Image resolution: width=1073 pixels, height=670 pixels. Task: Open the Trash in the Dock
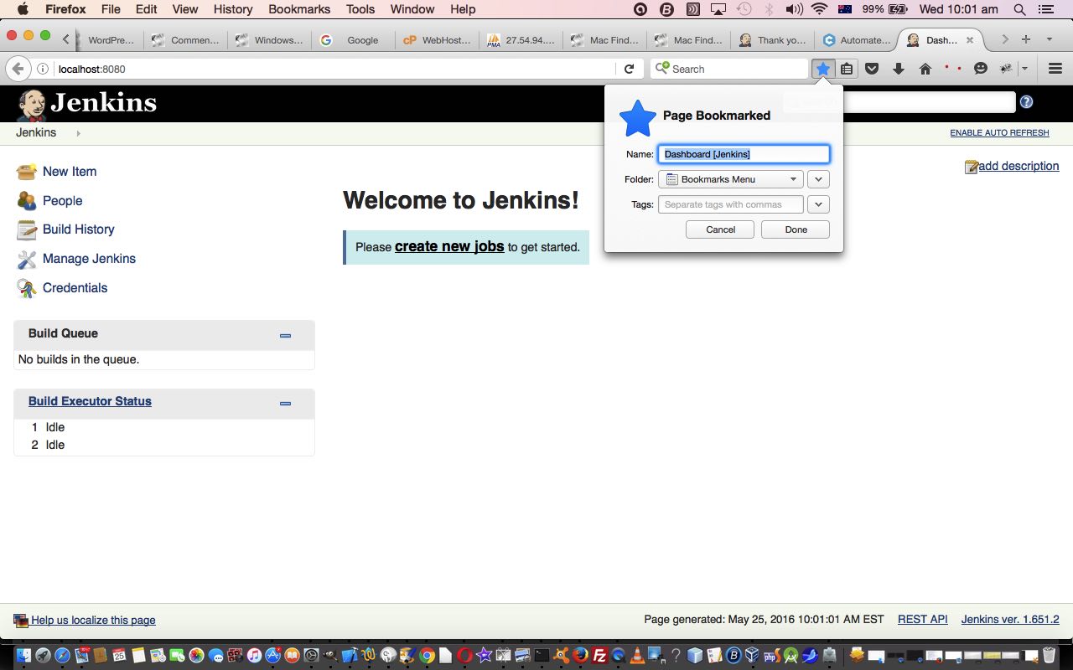(1049, 655)
